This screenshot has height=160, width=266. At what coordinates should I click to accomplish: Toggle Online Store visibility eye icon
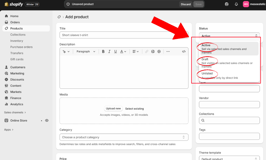coord(47,121)
